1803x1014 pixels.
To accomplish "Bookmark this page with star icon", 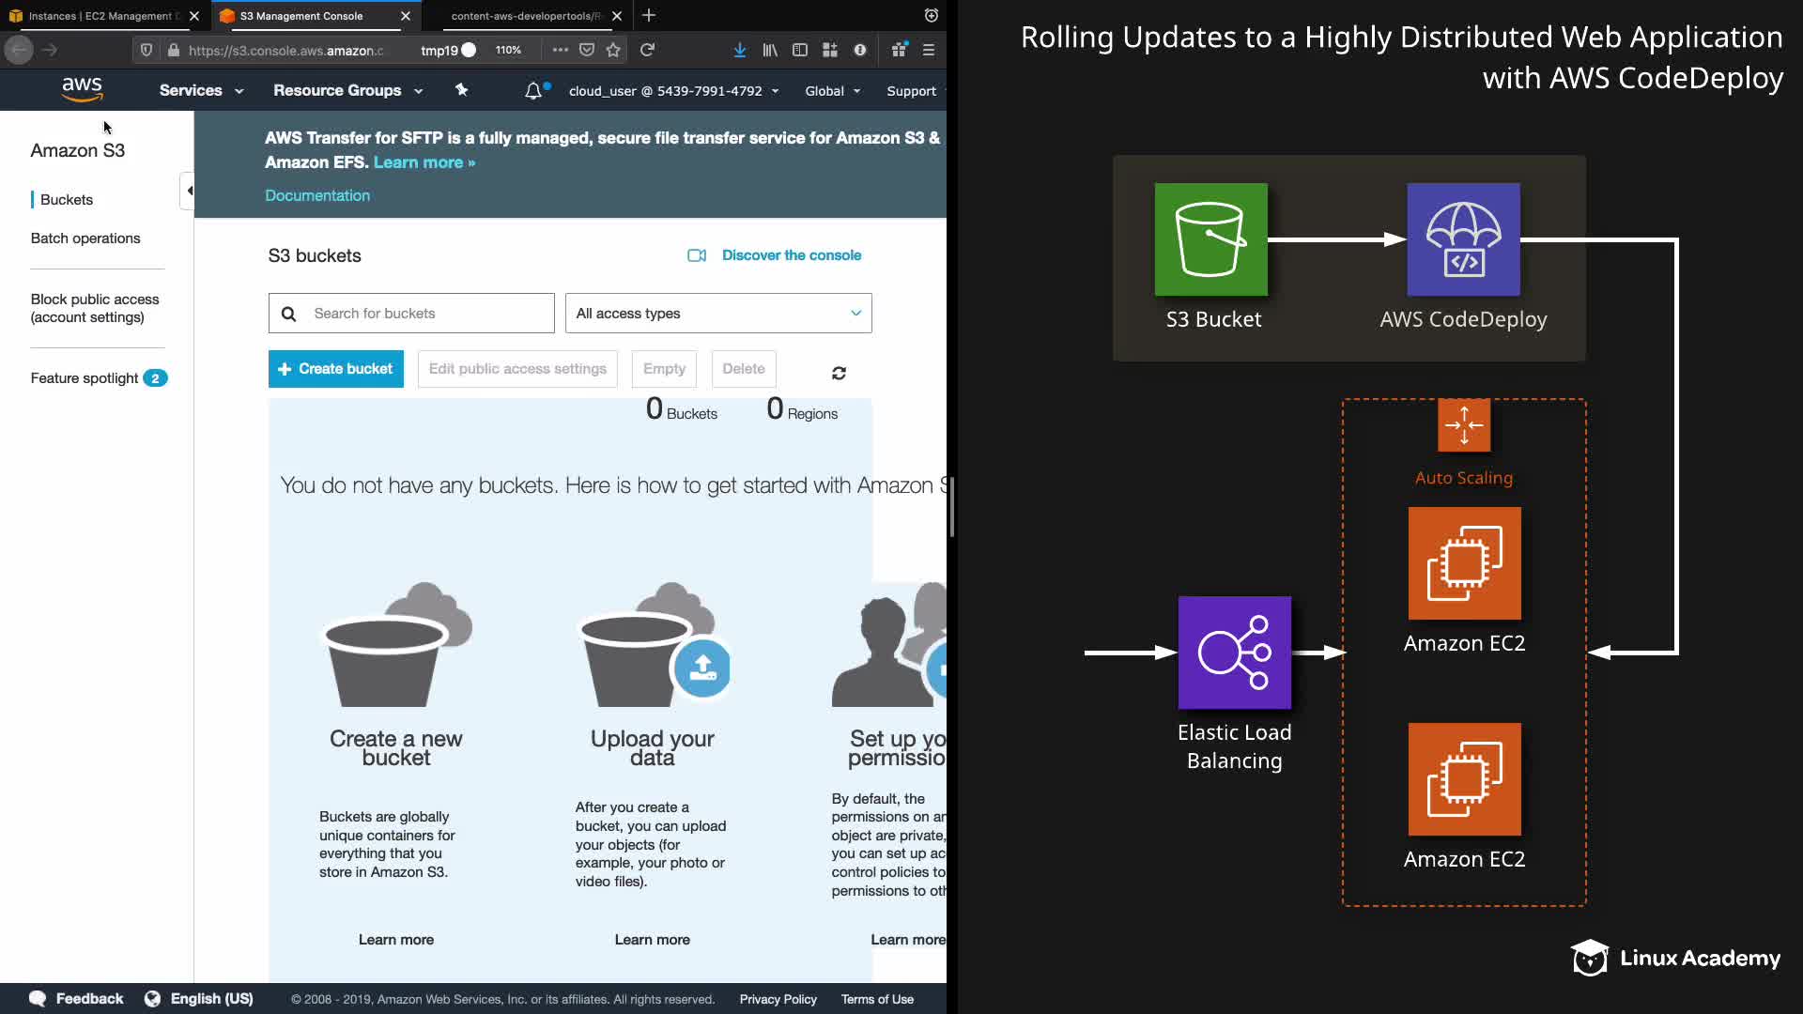I will point(613,50).
